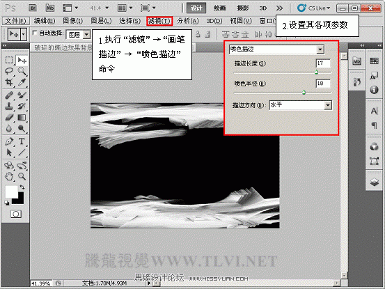385x289 pixels.
Task: Select the Line shape tool
Action: [22, 153]
